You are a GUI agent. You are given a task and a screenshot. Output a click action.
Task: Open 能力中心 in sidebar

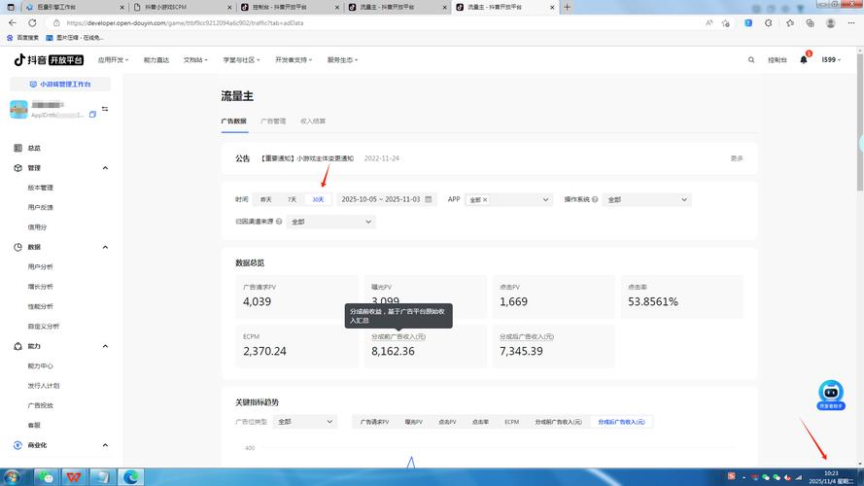[40, 365]
